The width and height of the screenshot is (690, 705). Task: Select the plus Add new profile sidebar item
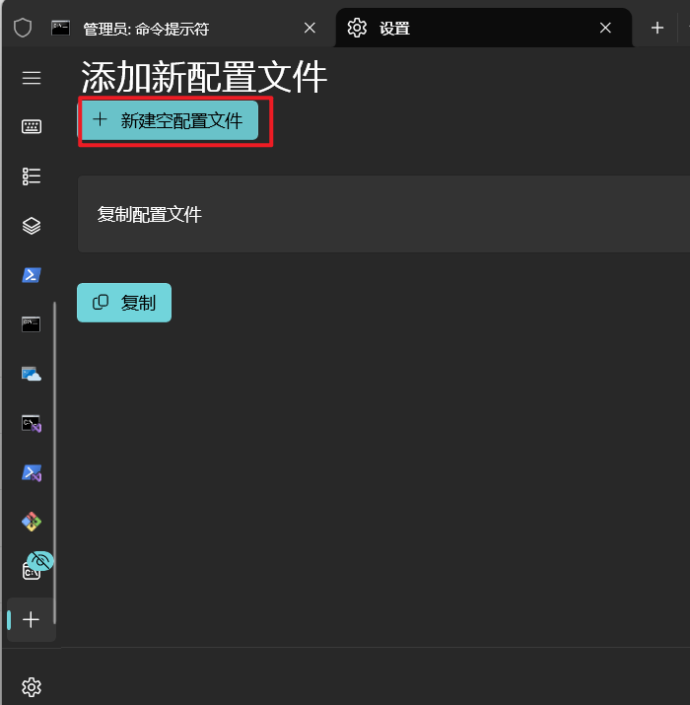point(31,619)
